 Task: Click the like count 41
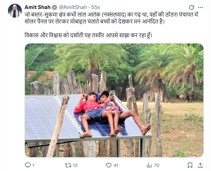(116, 165)
